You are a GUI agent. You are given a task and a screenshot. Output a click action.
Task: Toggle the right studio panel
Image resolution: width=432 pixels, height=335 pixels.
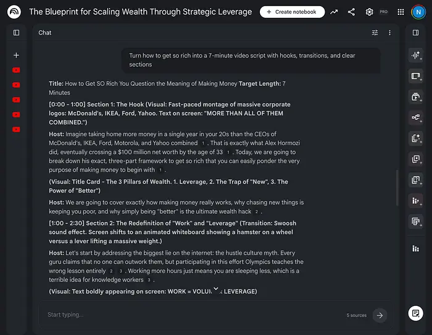415,33
